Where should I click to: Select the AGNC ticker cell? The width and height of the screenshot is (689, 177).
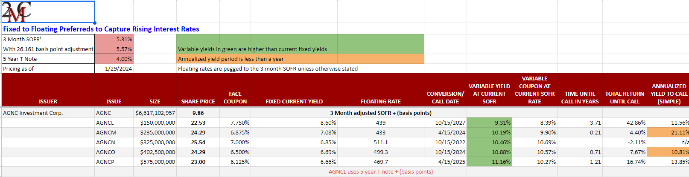click(114, 113)
